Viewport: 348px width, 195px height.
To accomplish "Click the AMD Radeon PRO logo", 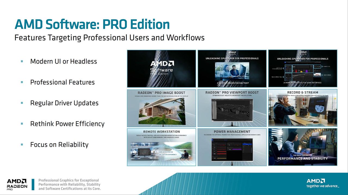I will click(17, 184).
